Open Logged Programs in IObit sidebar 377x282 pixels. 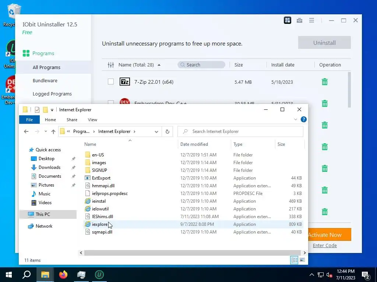tap(52, 94)
